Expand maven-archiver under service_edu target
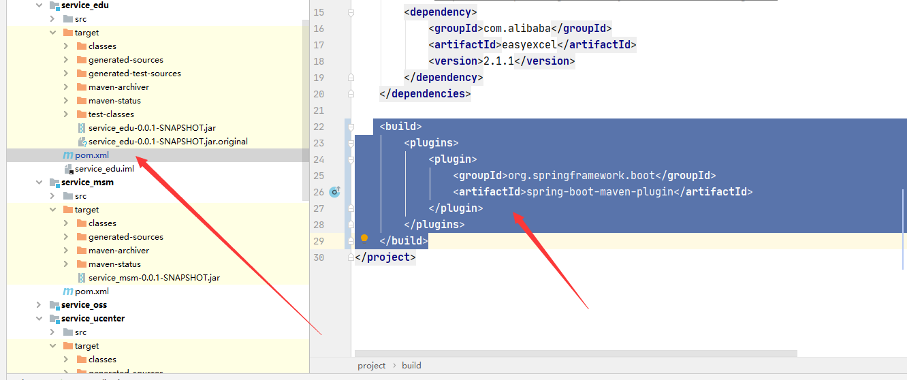This screenshot has height=380, width=907. (66, 87)
